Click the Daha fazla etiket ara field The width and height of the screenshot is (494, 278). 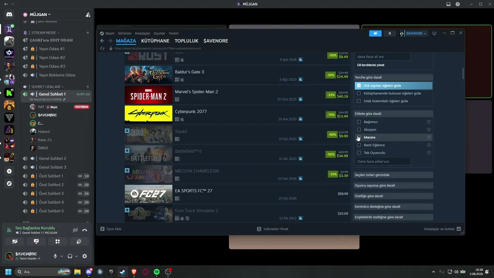[383, 161]
